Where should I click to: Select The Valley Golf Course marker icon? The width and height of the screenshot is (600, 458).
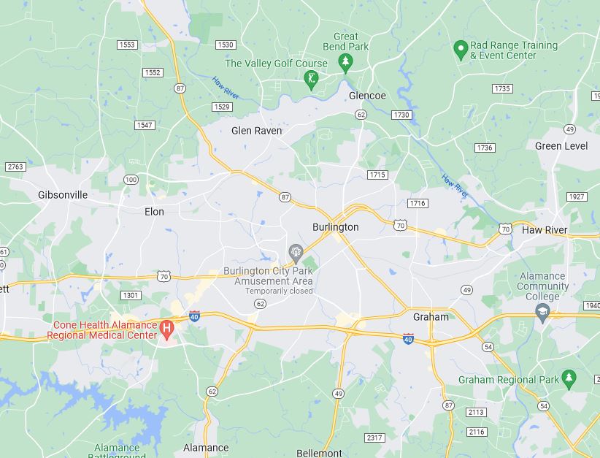coord(311,80)
